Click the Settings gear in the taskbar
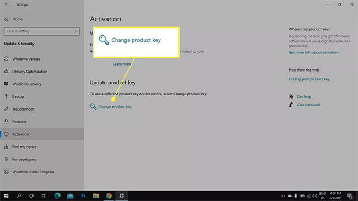 tap(122, 195)
